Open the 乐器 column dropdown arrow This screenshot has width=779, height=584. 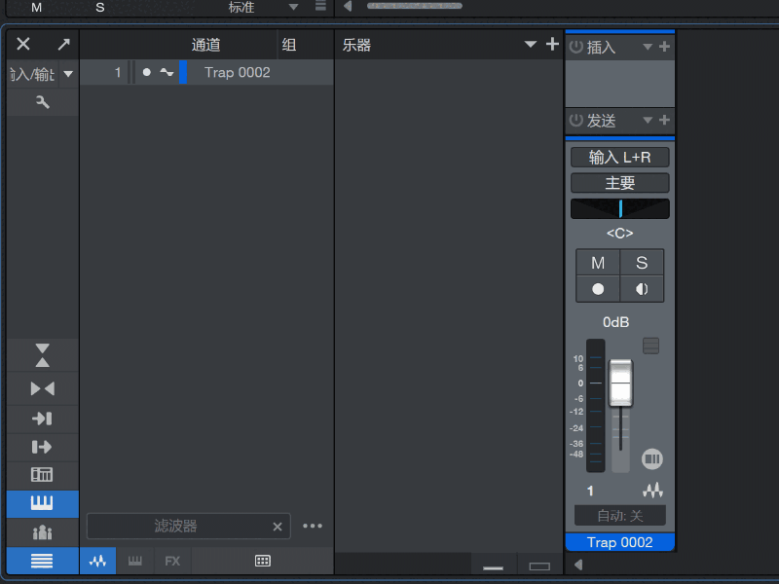click(531, 44)
